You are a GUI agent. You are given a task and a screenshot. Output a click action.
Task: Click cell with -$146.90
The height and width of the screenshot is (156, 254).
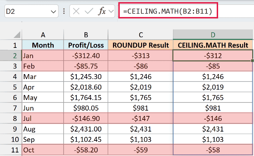86,118
